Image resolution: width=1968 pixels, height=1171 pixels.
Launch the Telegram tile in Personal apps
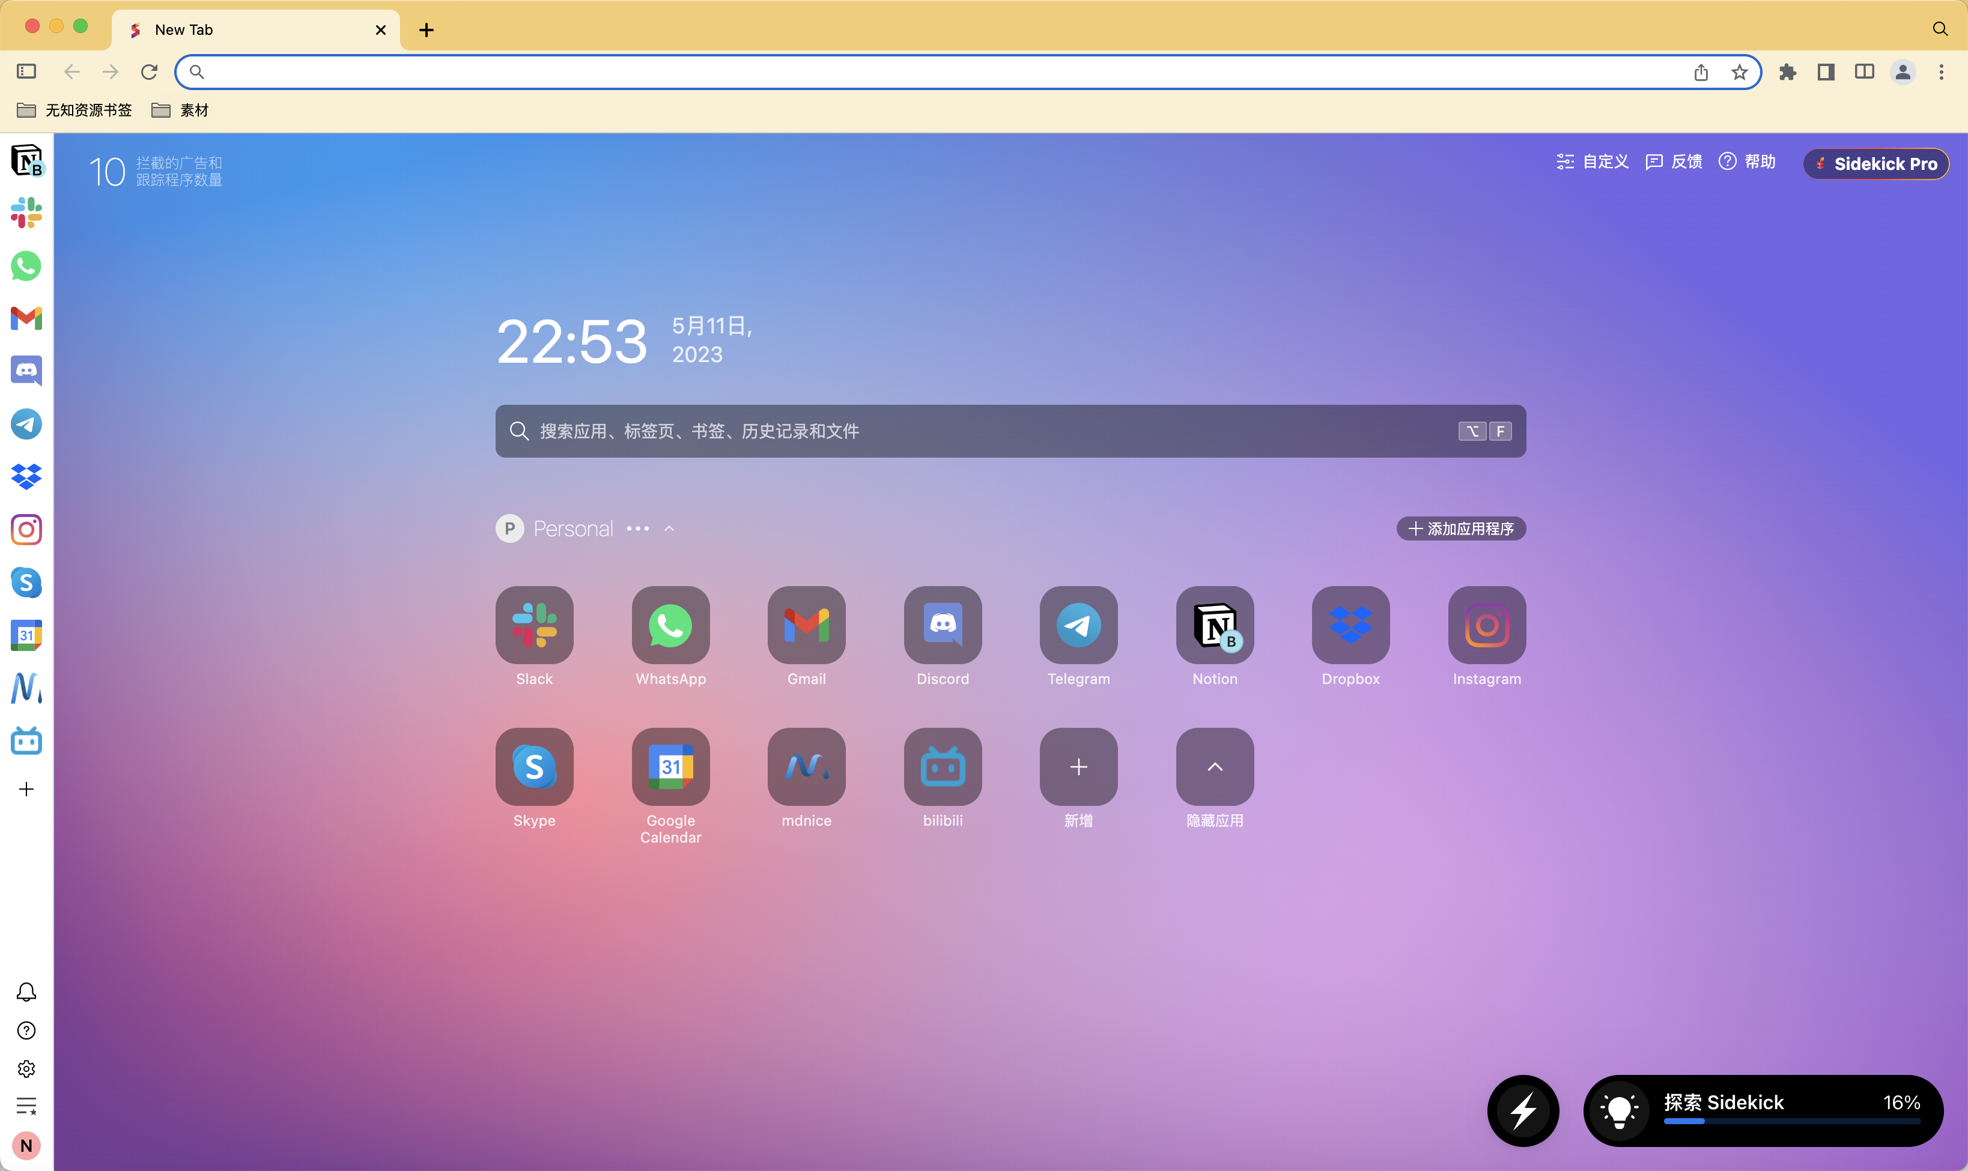(1078, 625)
